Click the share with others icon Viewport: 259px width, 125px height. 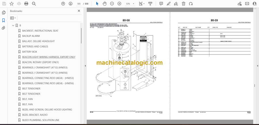tap(255, 4)
